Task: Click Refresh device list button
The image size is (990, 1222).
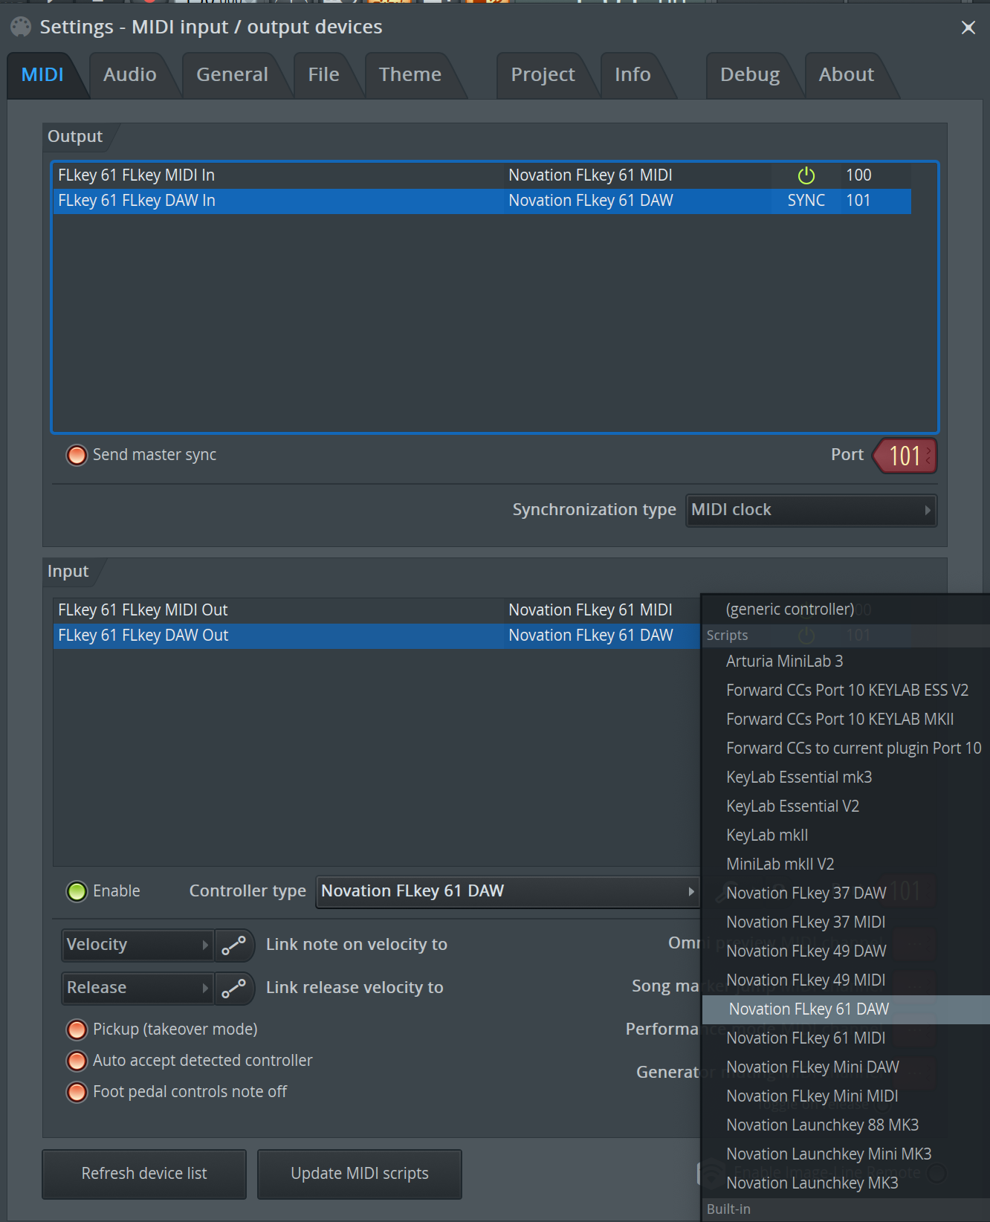Action: click(144, 1174)
